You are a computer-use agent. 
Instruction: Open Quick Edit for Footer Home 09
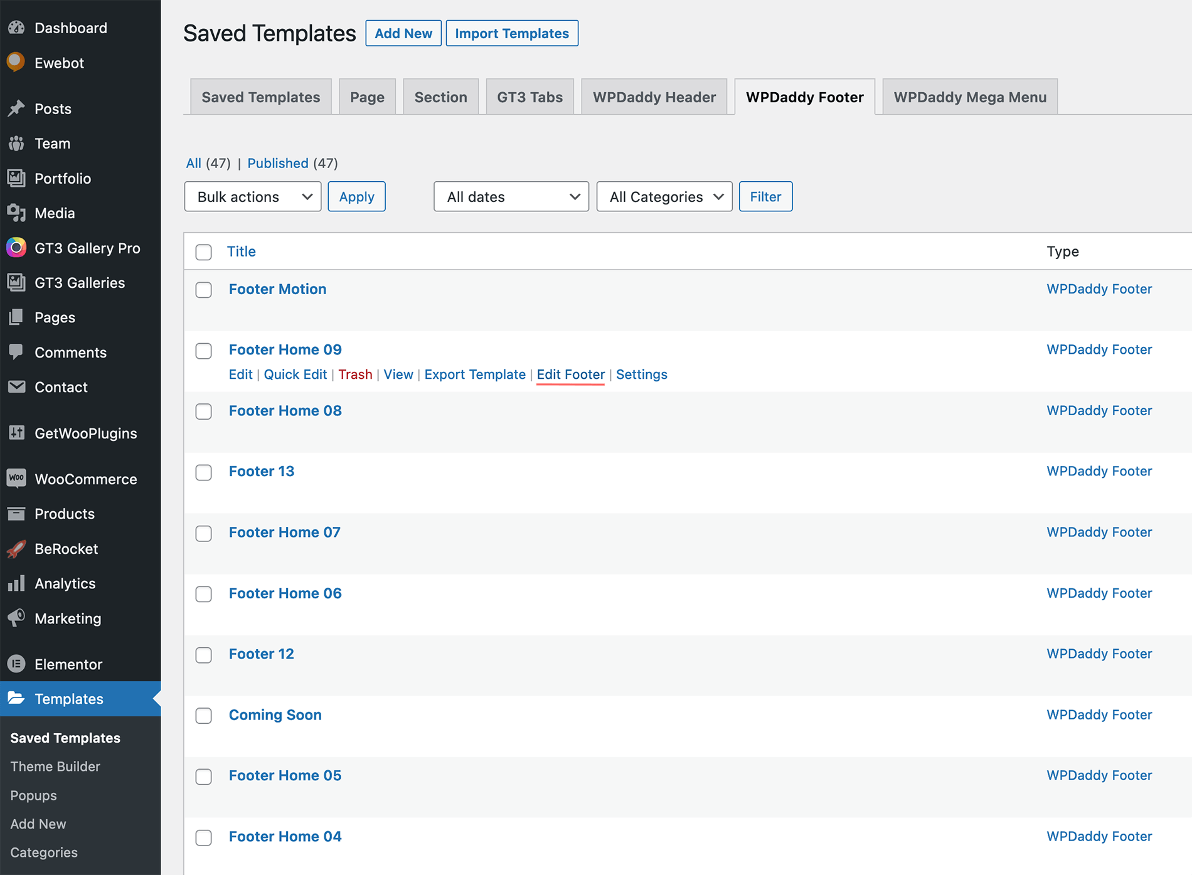click(295, 374)
